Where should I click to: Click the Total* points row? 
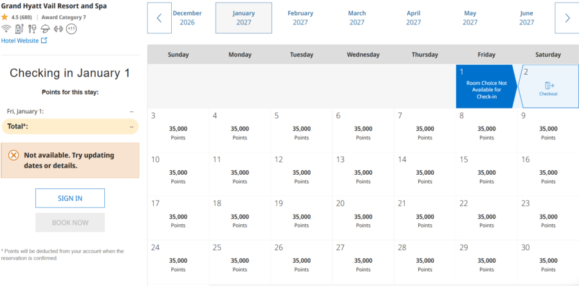pyautogui.click(x=70, y=127)
